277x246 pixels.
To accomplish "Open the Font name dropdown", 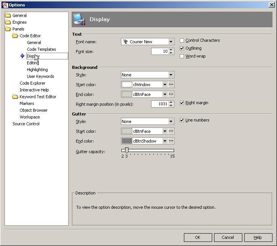I will pos(171,42).
